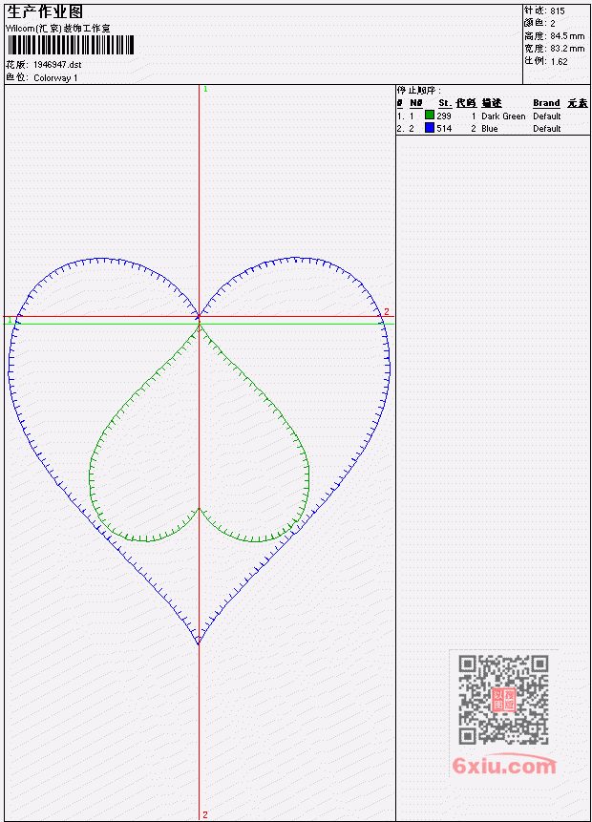Click the Dark Green color swatch
This screenshot has width=592, height=822.
pos(430,115)
